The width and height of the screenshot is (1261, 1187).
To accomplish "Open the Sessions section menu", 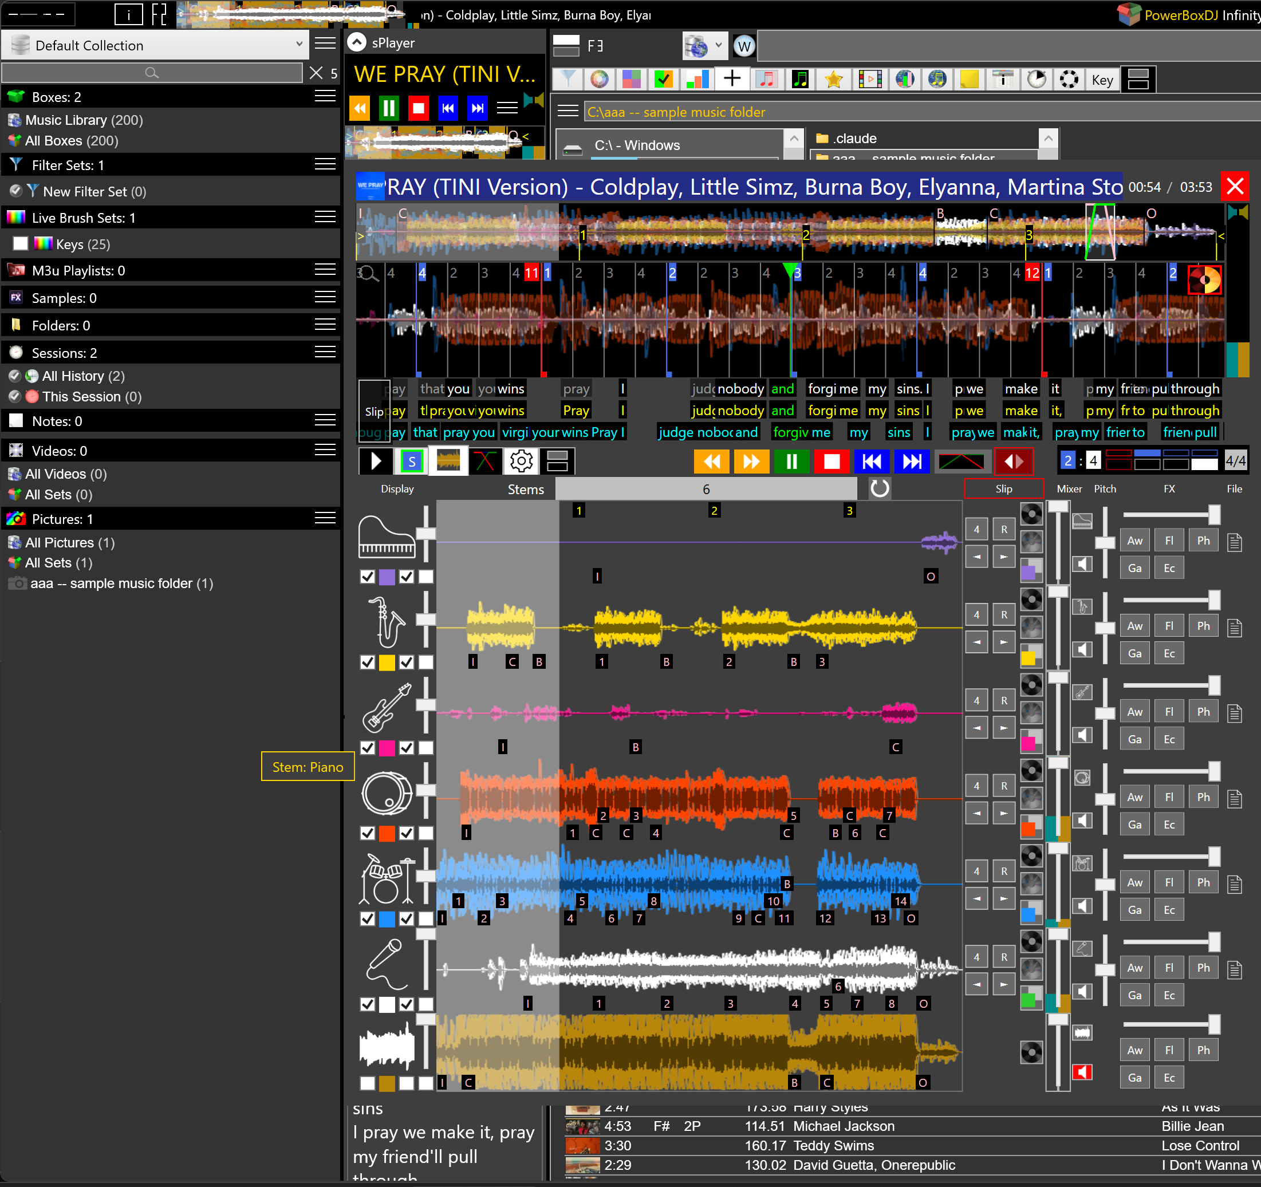I will click(x=325, y=352).
